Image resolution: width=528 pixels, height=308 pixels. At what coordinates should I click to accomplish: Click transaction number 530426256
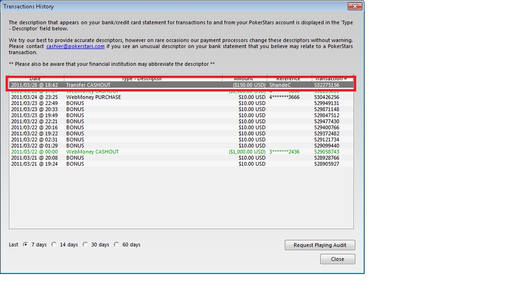click(x=327, y=97)
